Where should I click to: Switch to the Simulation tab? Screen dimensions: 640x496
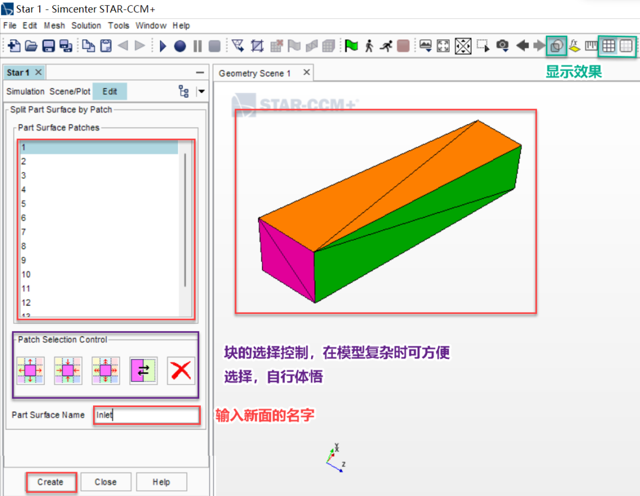click(x=25, y=91)
